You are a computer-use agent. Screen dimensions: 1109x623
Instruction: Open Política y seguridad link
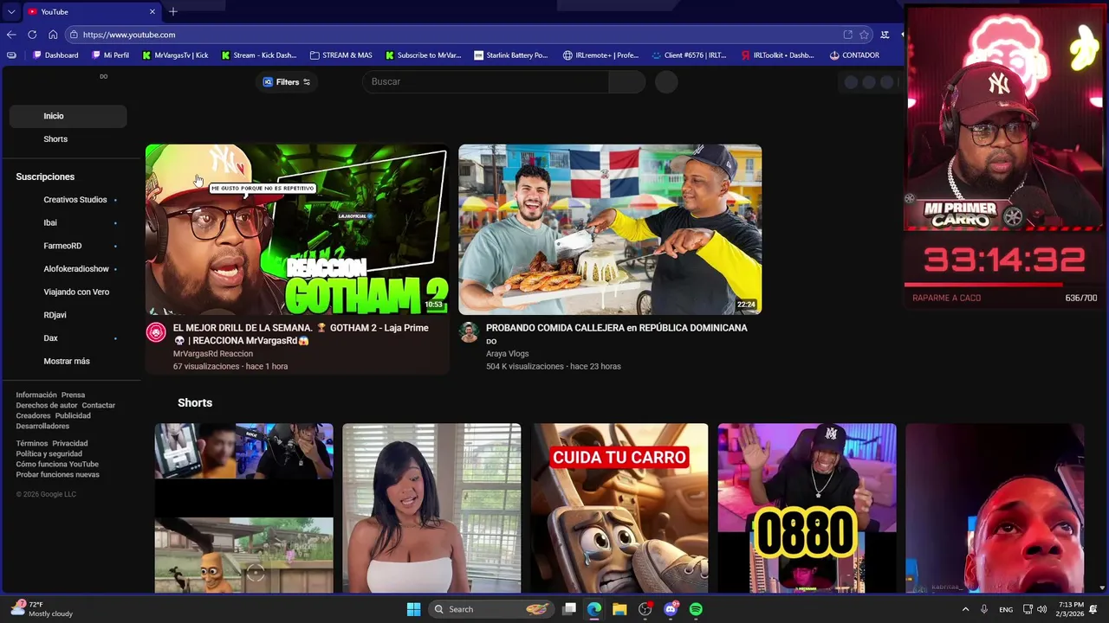(49, 453)
